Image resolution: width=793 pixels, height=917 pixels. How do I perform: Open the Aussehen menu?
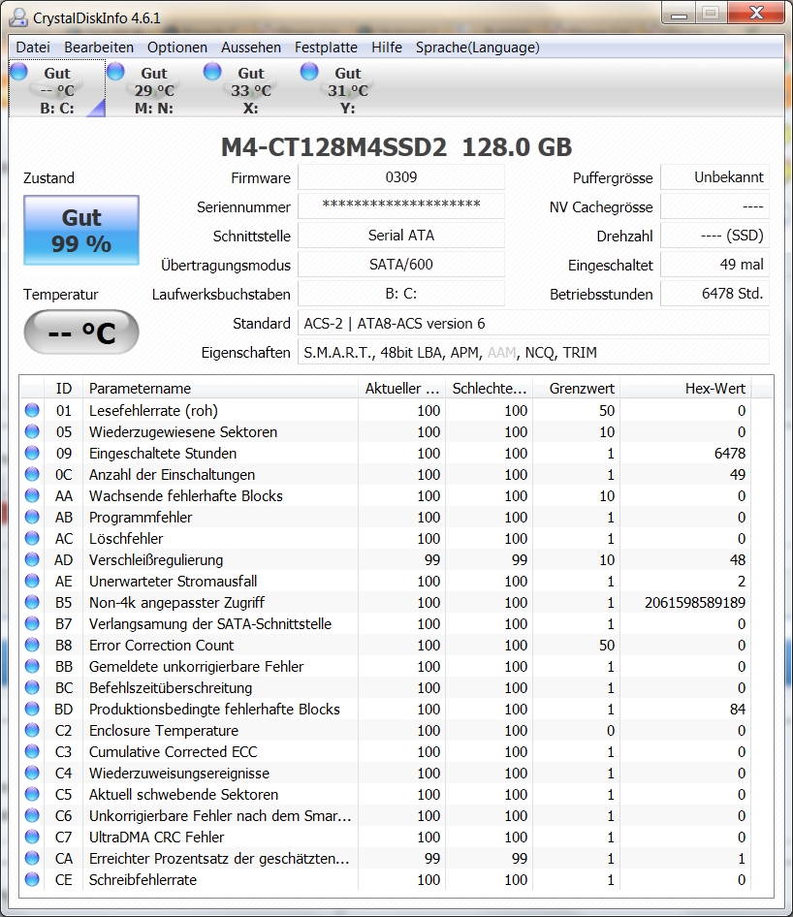point(251,47)
